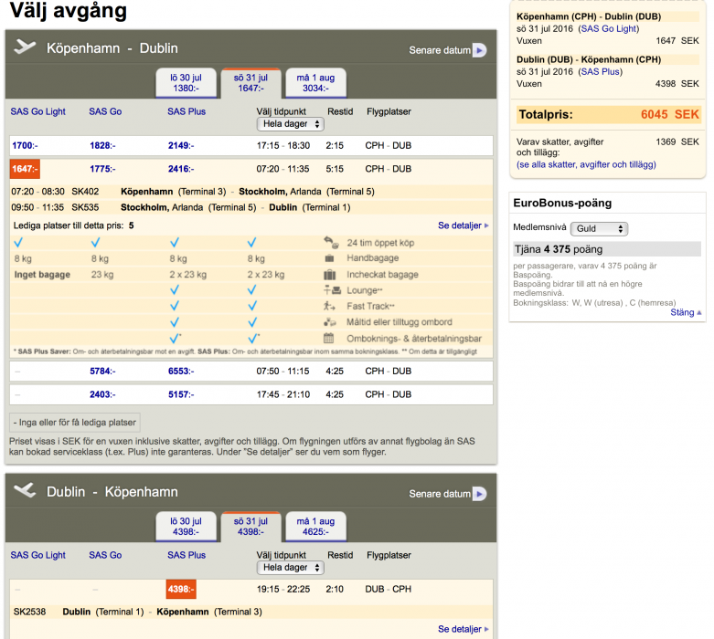
Task: Click the Handbagage suitcase icon
Action: pos(329,258)
